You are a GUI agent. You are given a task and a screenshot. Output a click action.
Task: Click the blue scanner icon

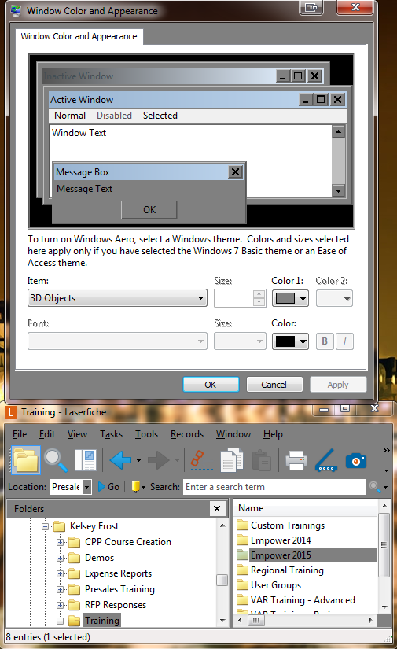(x=326, y=460)
